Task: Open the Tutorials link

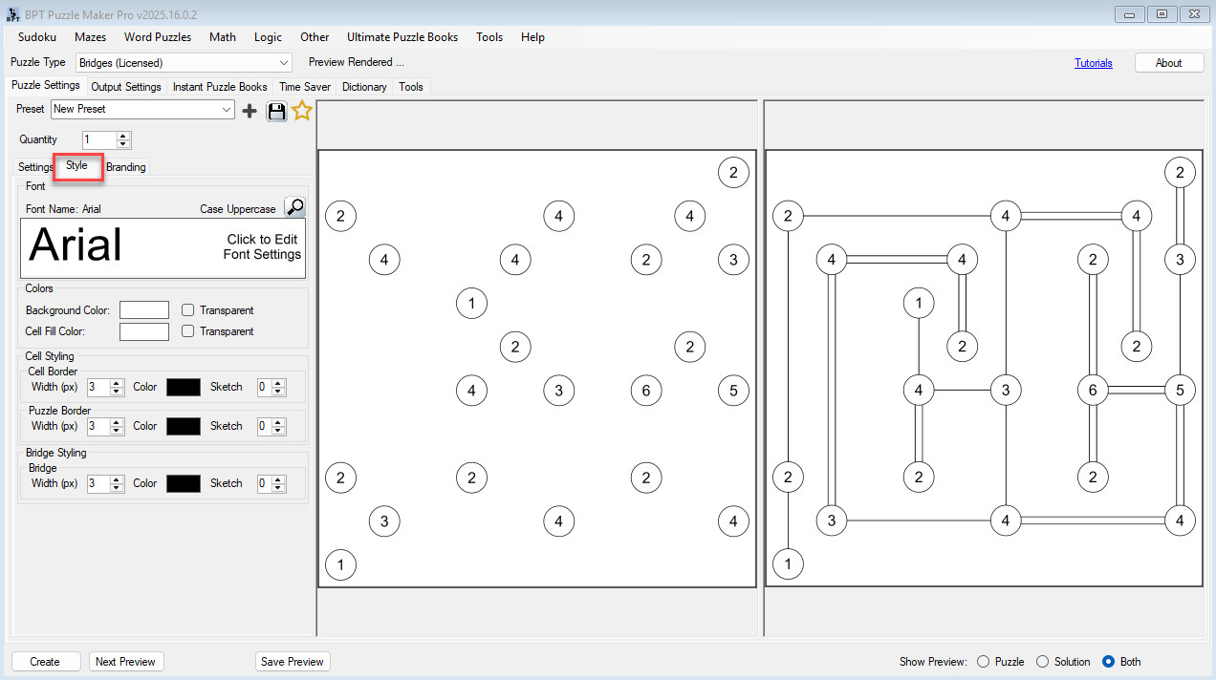Action: (1093, 61)
